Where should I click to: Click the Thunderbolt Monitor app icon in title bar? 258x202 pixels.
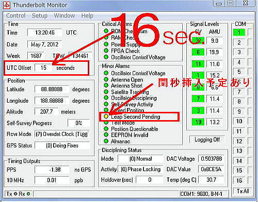[x=7, y=5]
